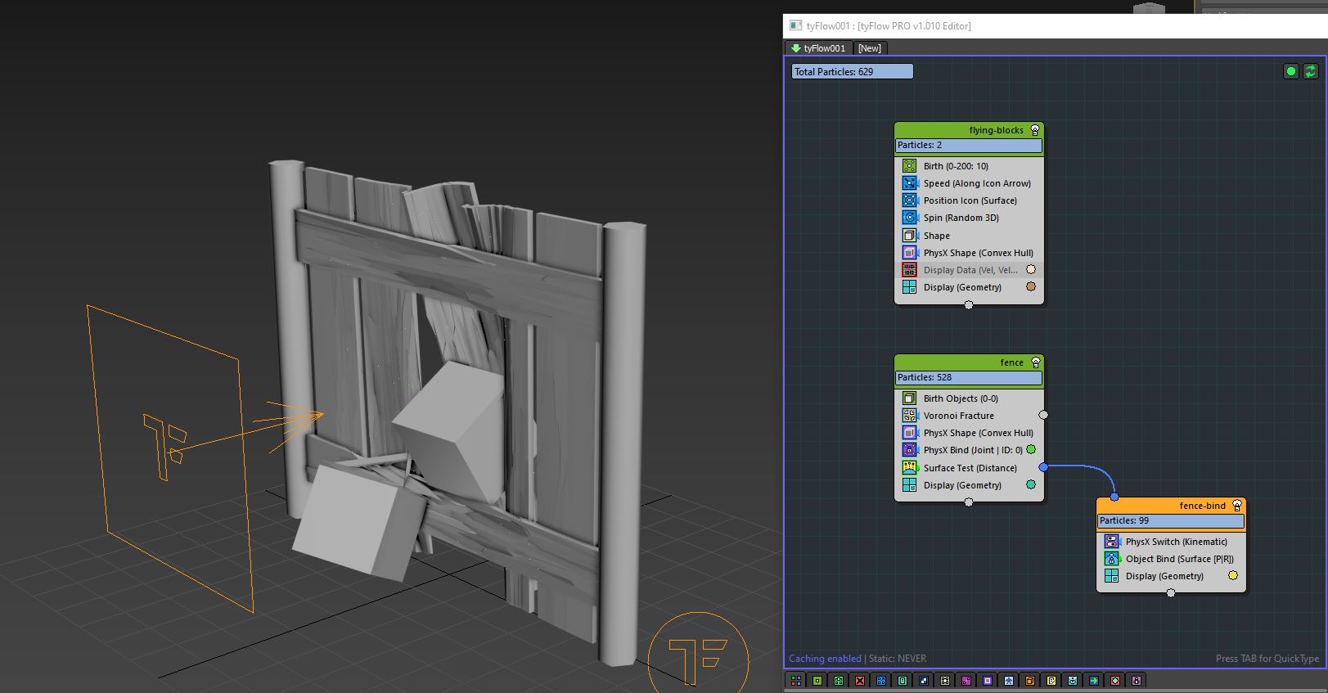Select the Birth (0-200: 10) operator

956,166
